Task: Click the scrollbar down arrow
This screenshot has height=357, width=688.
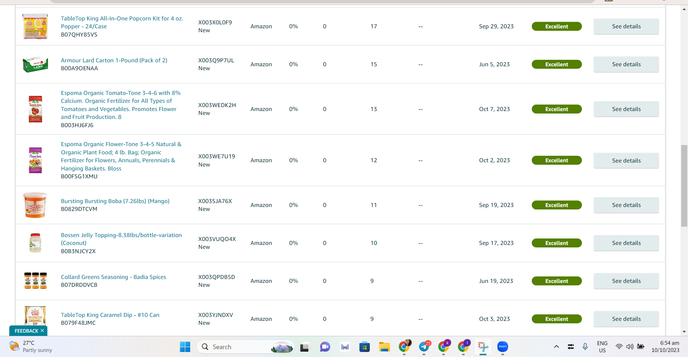Action: pos(684,332)
